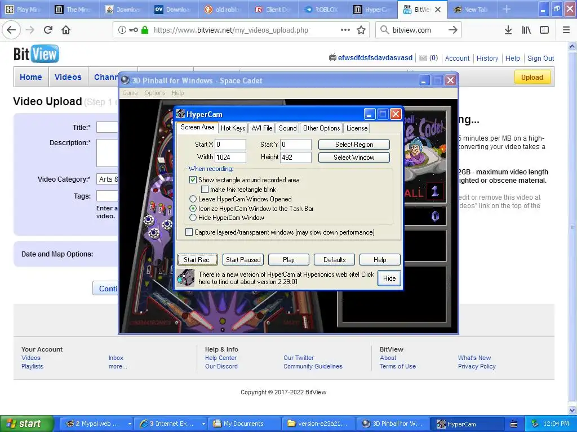Reload the page with the refresh icon
Screen dimensions: 577x432
(x=48, y=30)
